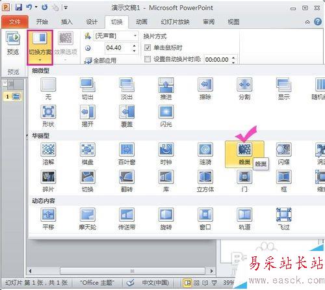This screenshot has width=325, height=290.
Task: Pick the 传送带 (Conveyor) transition
Action: [x=127, y=219]
